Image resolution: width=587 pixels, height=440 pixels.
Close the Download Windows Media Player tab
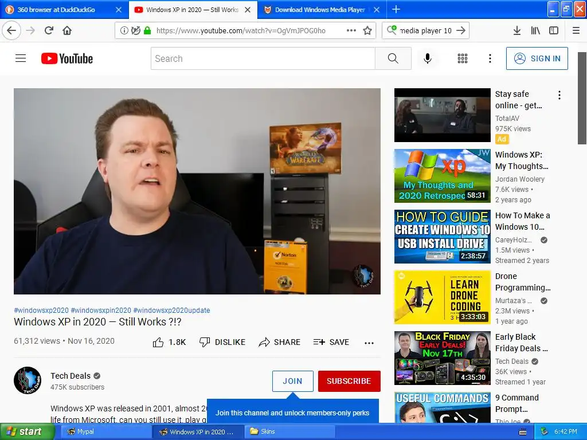click(377, 10)
